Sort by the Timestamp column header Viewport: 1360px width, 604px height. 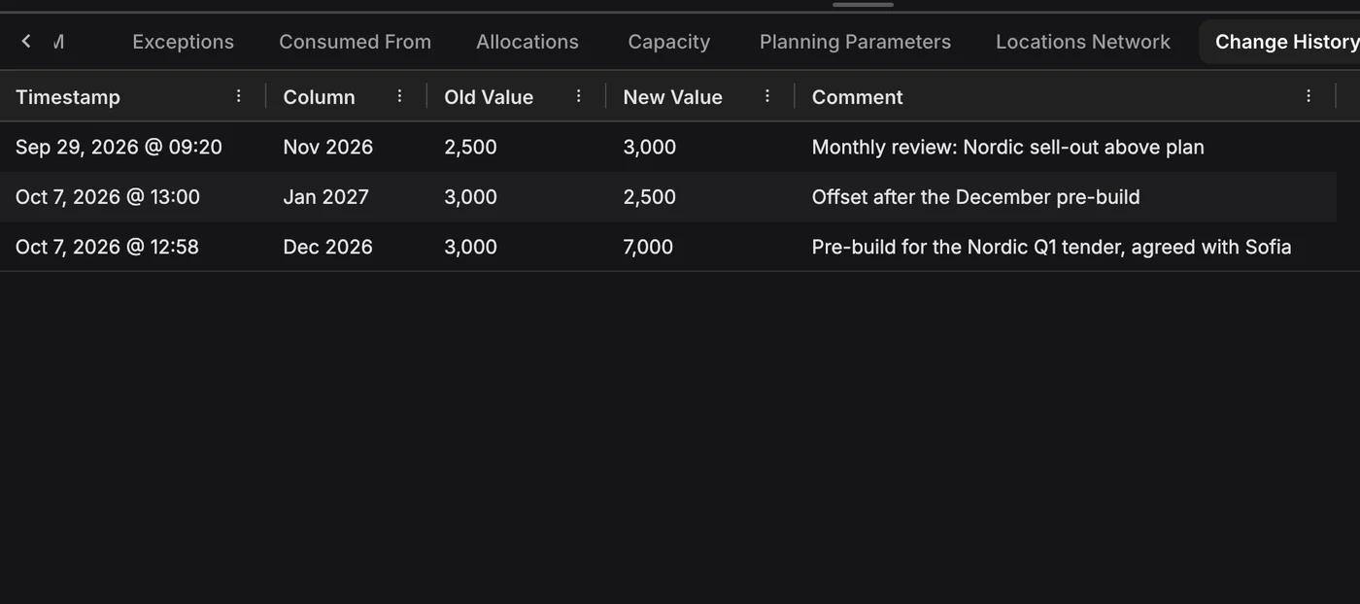coord(68,97)
